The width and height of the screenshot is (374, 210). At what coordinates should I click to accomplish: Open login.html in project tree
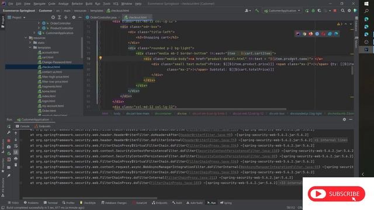(x=49, y=101)
